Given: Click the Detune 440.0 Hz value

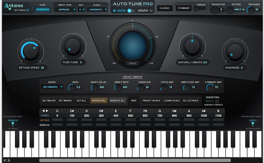Looking at the screenshot, I should click(240, 10).
